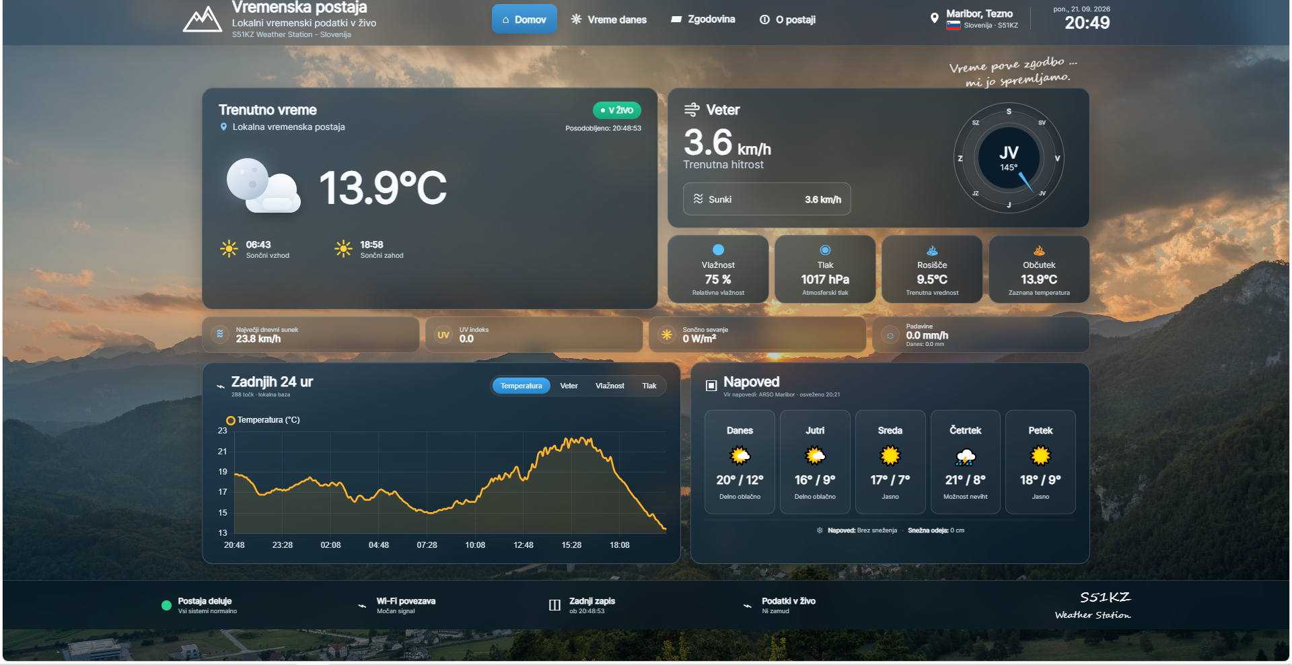Click the 13.9°C current temperature reading
This screenshot has height=665, width=1292.
(x=382, y=188)
